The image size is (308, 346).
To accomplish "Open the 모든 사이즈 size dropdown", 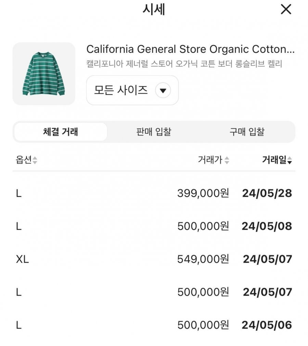I will (x=132, y=91).
